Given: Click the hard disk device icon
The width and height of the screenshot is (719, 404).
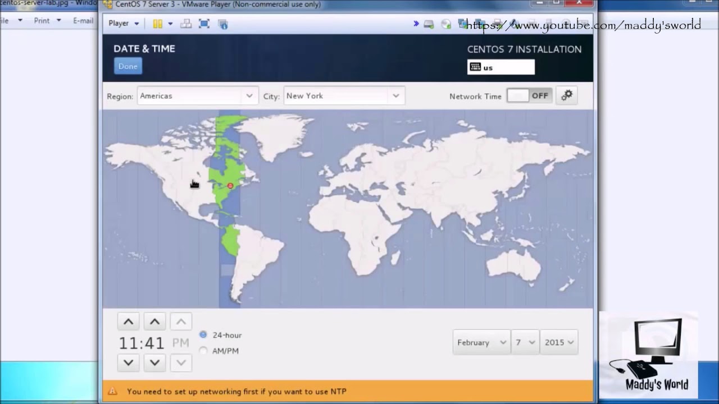Looking at the screenshot, I should pos(429,24).
